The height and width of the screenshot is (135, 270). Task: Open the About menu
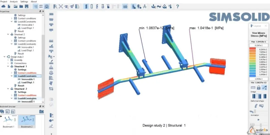[34, 1]
